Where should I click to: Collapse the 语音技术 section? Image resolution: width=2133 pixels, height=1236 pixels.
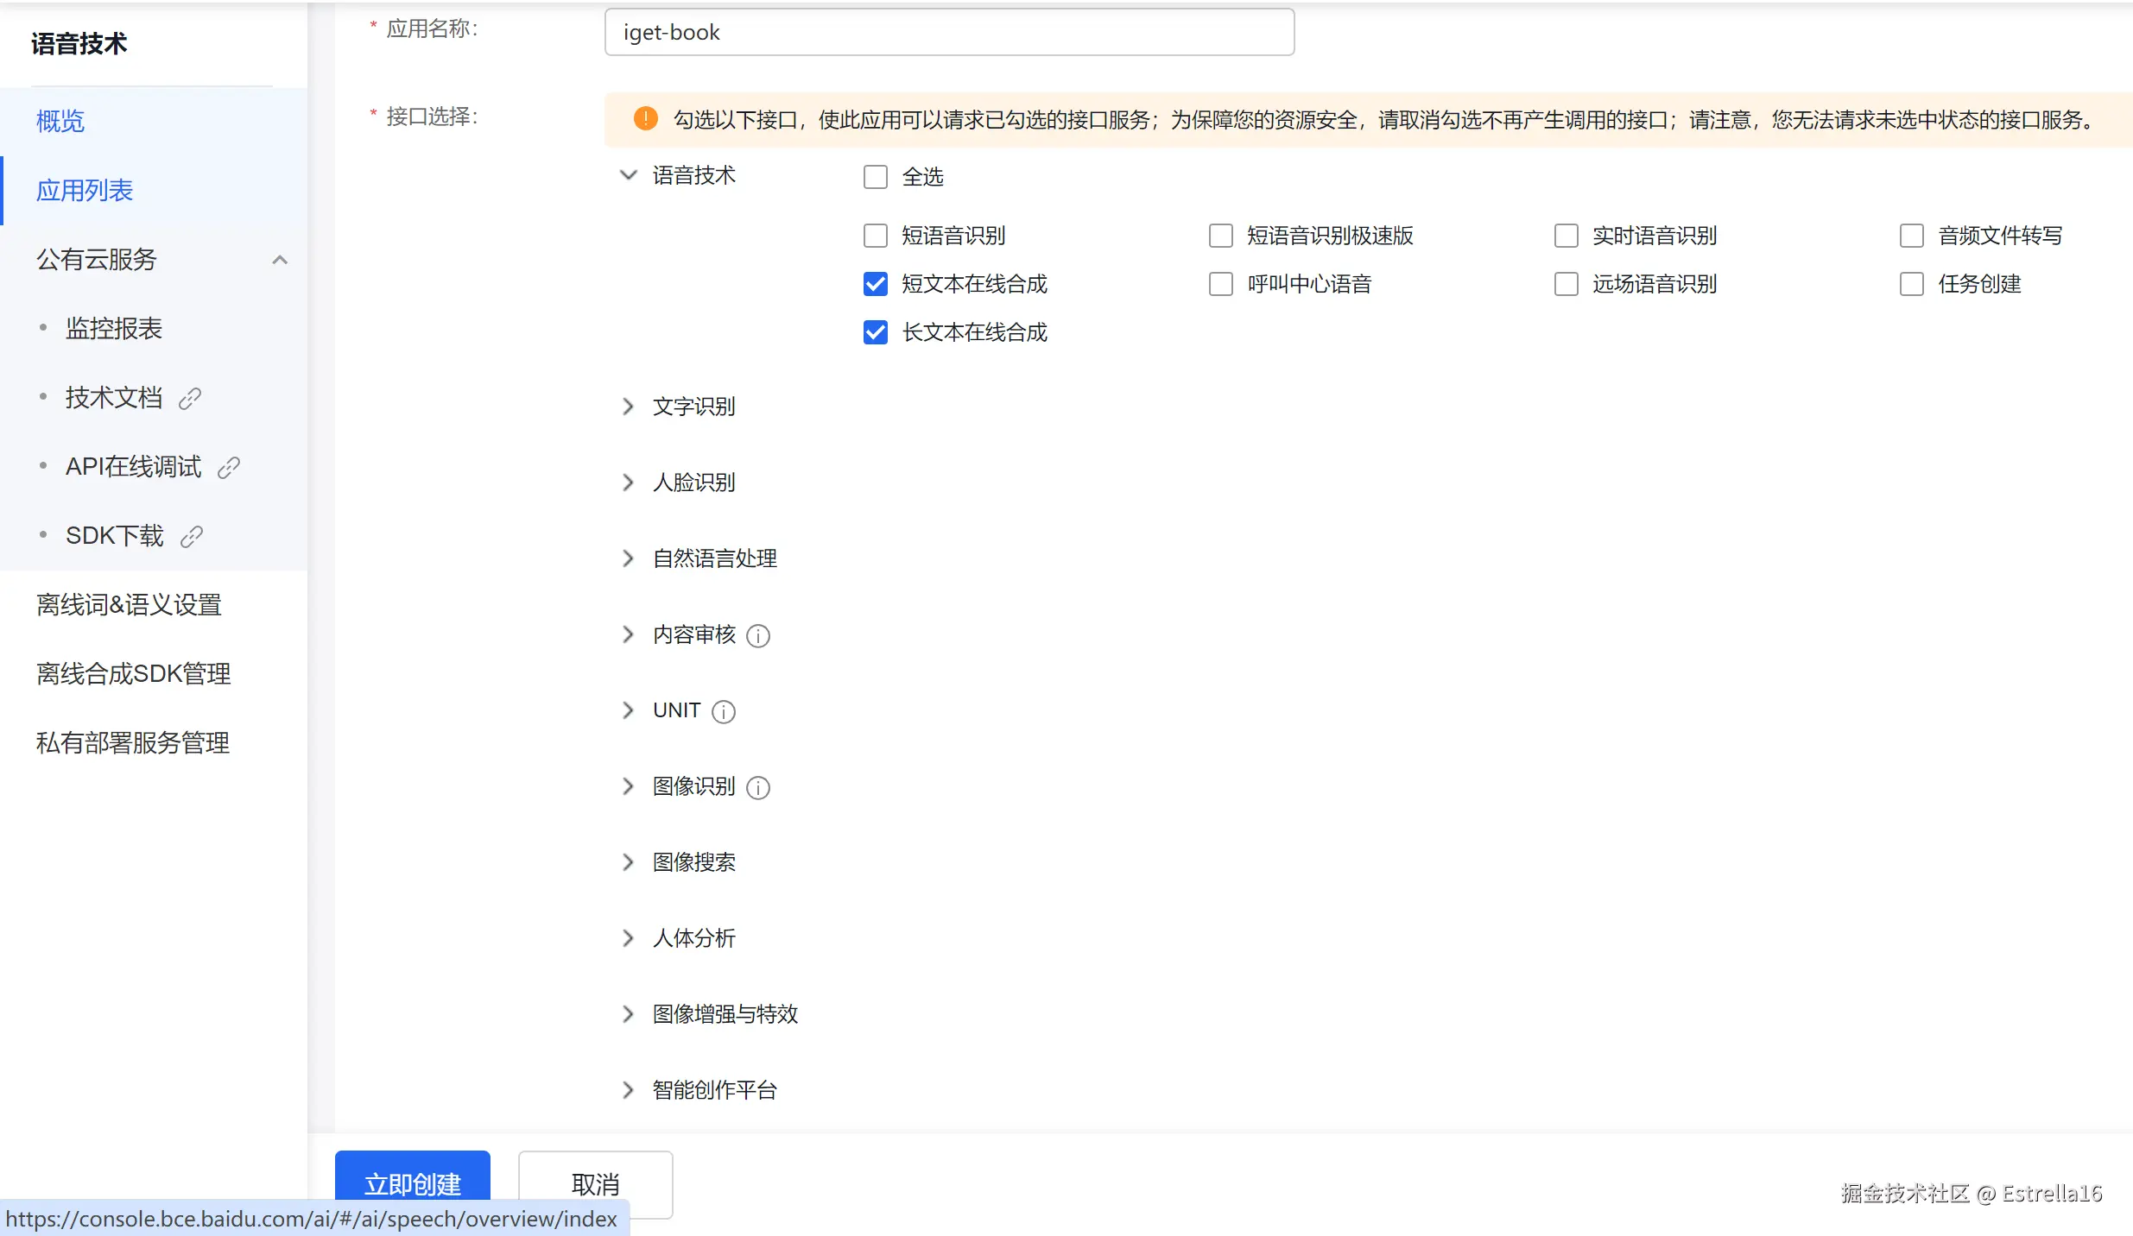[629, 175]
